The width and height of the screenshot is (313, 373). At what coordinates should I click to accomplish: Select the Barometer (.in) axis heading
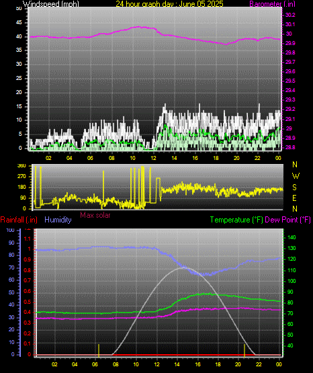tap(273, 4)
